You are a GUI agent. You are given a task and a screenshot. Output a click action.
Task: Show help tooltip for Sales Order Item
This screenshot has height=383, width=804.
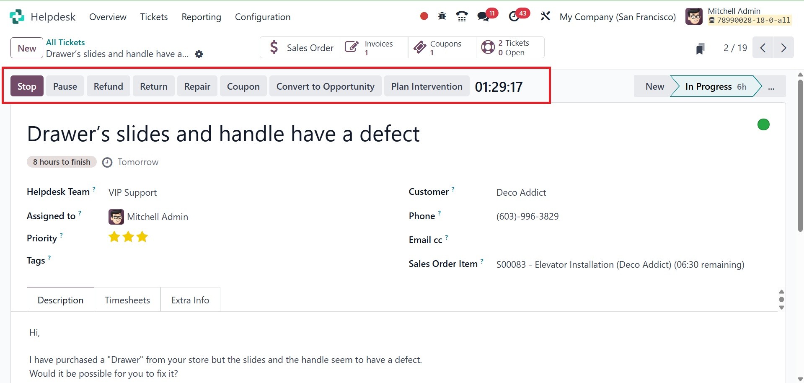(482, 261)
